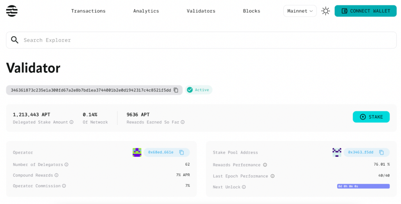Copy the operator address 0x68ed…661e

tap(182, 152)
